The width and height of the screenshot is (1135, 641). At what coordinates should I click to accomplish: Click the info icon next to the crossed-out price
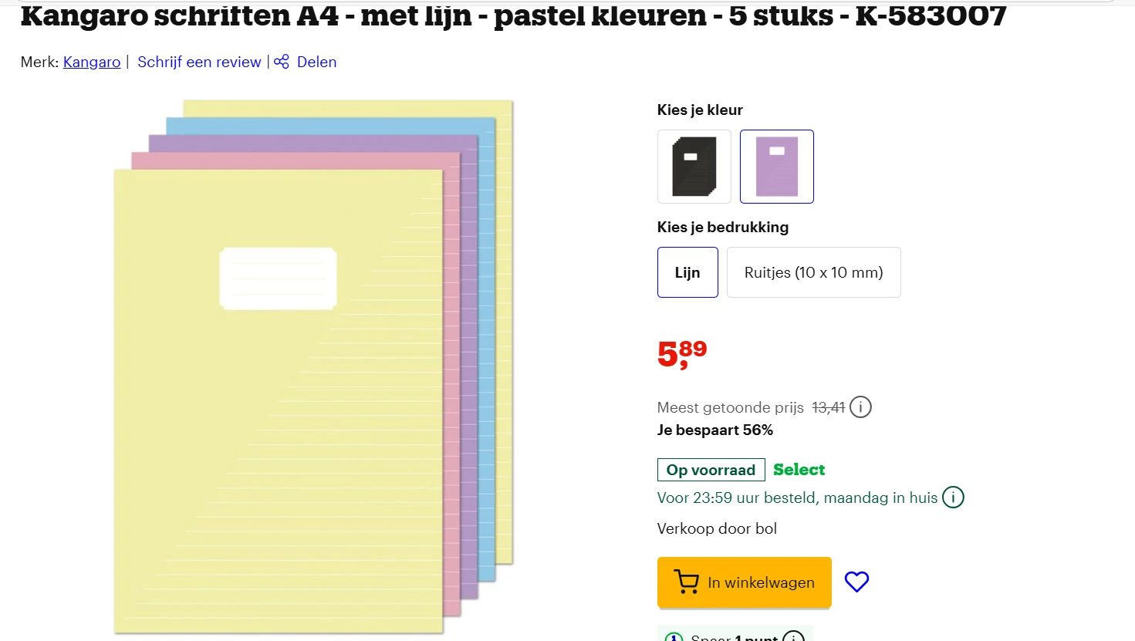[x=860, y=407]
